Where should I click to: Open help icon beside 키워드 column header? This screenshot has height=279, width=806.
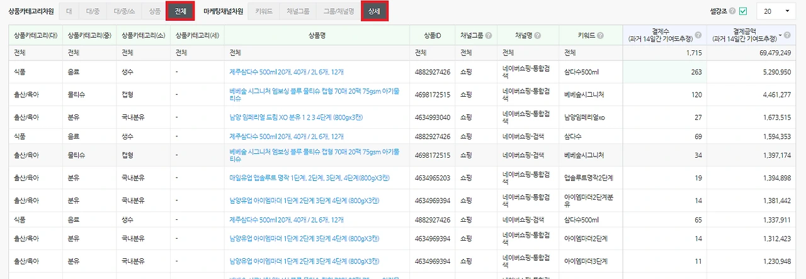point(599,36)
